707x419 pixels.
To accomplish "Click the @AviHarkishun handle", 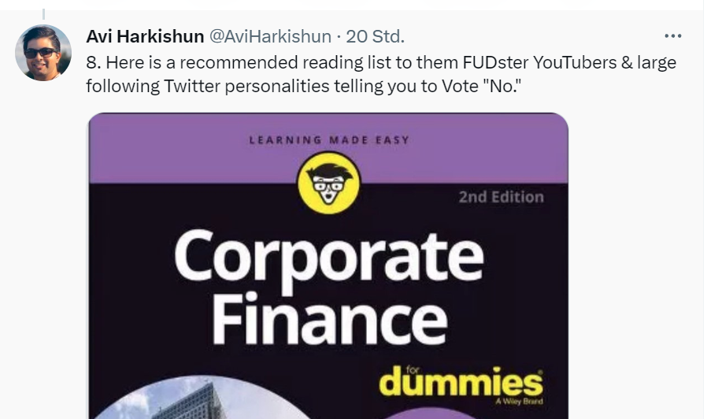I will [269, 36].
